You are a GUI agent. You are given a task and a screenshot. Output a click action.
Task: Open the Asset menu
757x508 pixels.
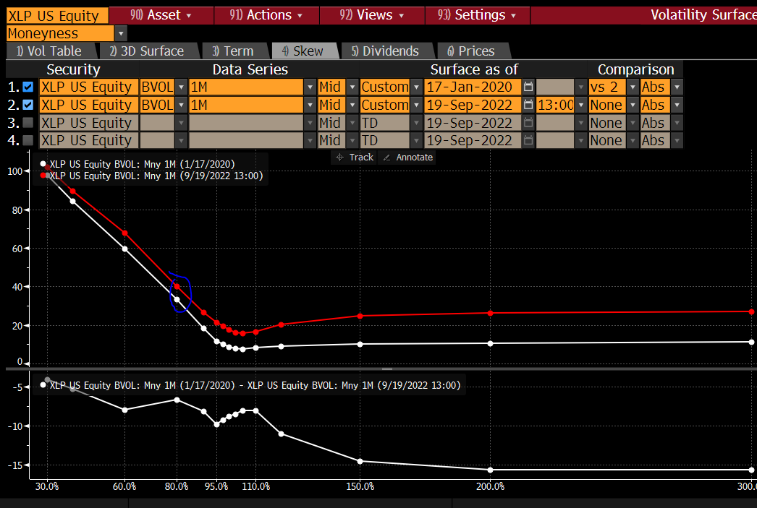coord(161,15)
